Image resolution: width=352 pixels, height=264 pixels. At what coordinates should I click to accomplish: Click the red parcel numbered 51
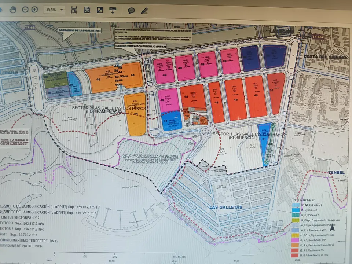pyautogui.click(x=276, y=93)
